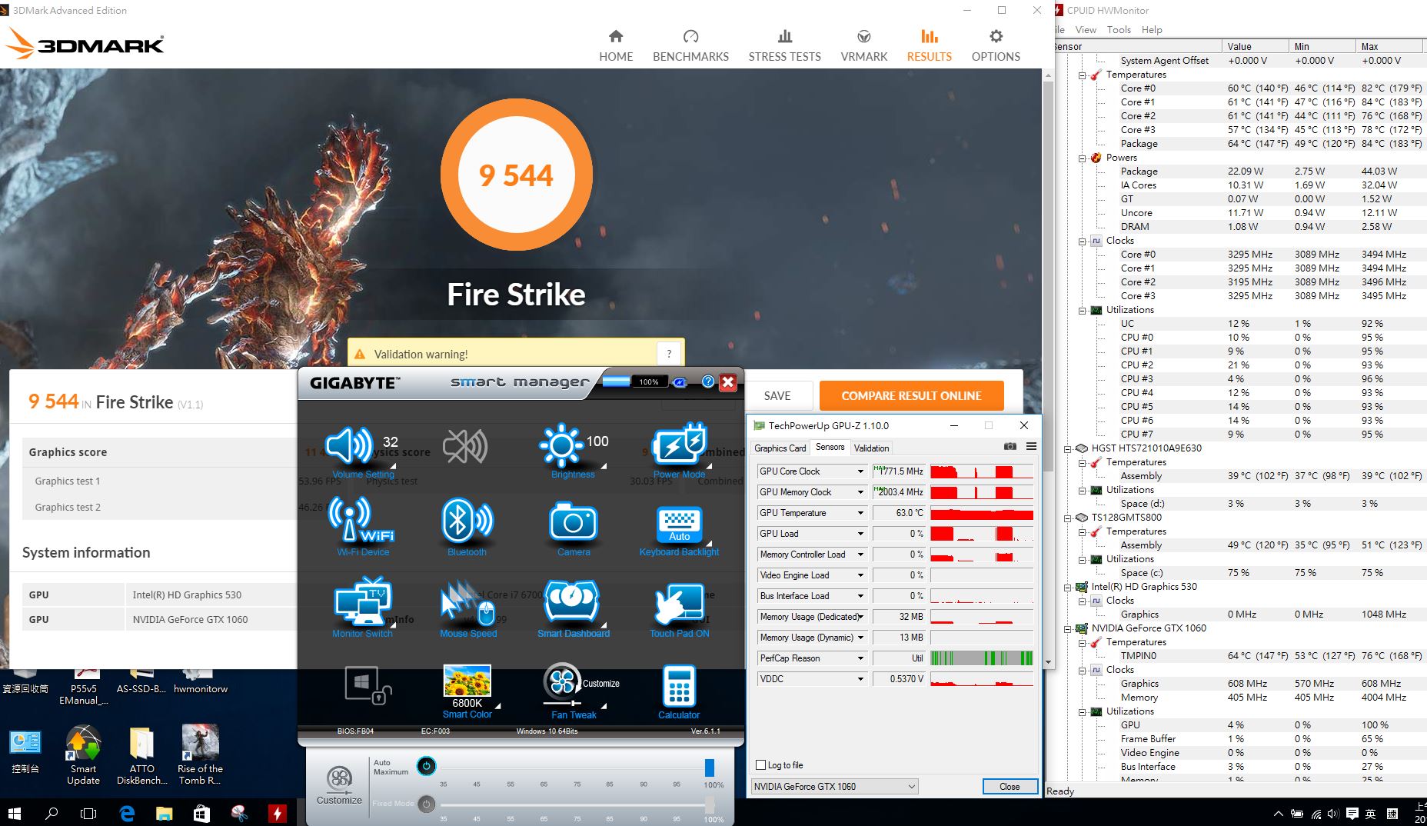Click Close button in GPU-Z
The height and width of the screenshot is (826, 1427).
click(x=1010, y=786)
